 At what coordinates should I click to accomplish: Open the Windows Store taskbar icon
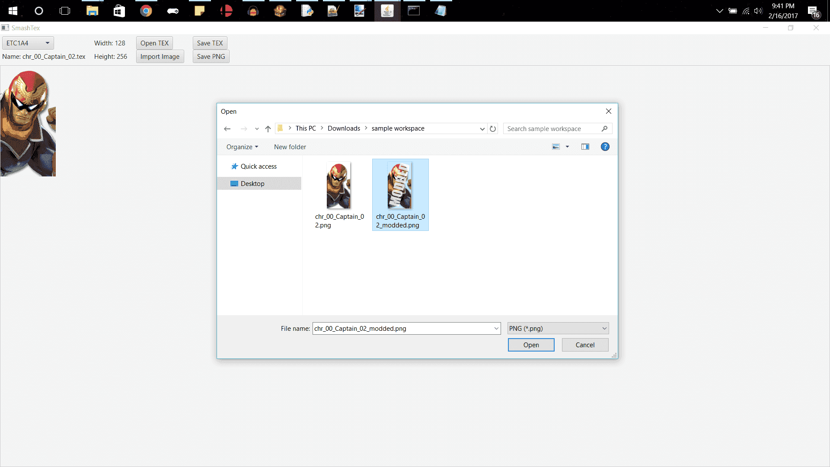pyautogui.click(x=119, y=11)
